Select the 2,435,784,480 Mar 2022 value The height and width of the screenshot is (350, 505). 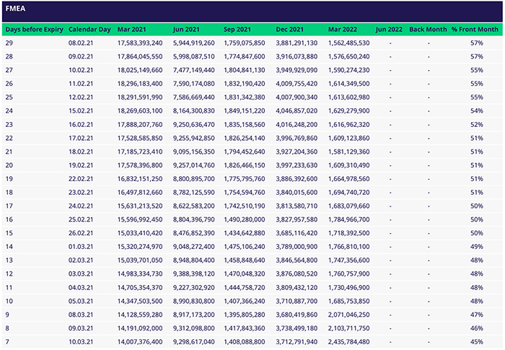click(349, 341)
